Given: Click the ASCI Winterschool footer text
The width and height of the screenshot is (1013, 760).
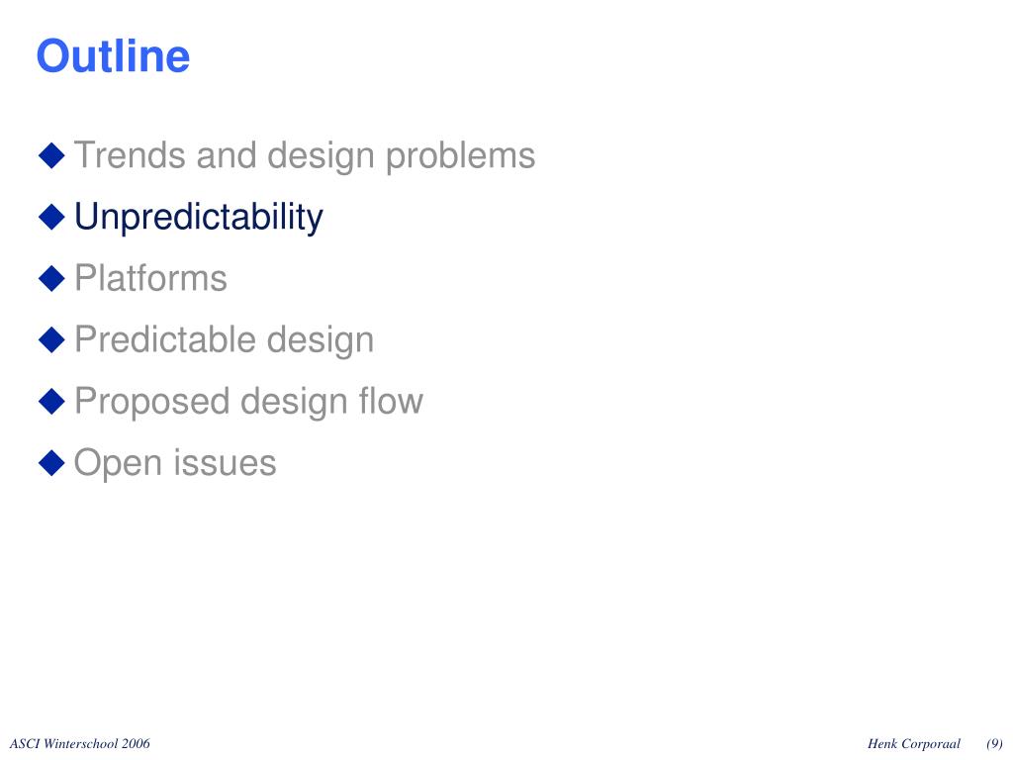Looking at the screenshot, I should point(79,744).
